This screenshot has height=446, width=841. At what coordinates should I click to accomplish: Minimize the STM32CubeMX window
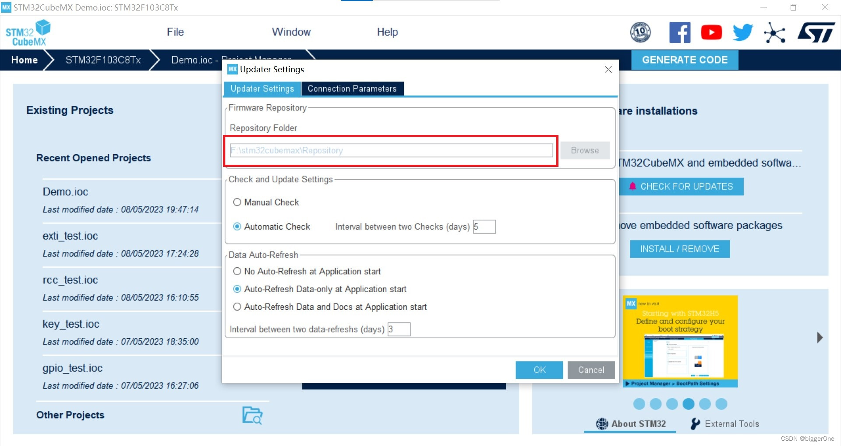tap(763, 7)
